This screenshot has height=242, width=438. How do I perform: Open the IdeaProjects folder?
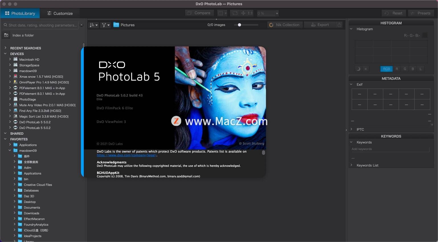point(32,236)
